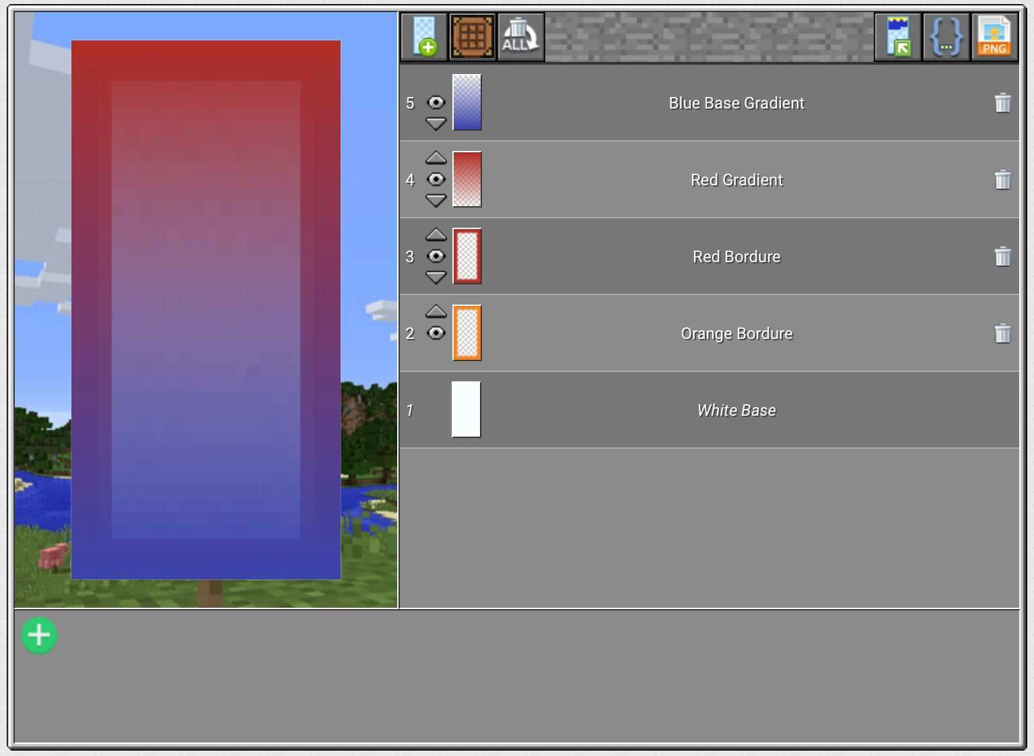Delete the Blue Base Gradient layer
The image size is (1034, 756).
coord(1002,103)
